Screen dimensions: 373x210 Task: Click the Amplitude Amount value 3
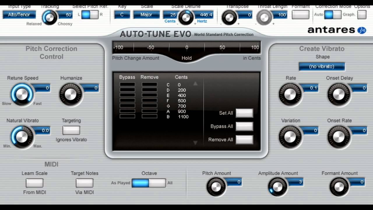295,182
